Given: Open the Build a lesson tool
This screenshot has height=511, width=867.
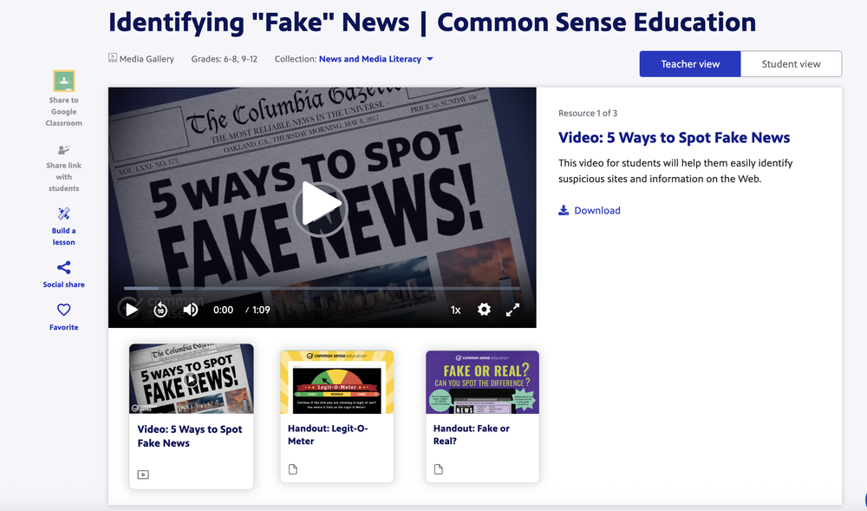Looking at the screenshot, I should point(63,226).
